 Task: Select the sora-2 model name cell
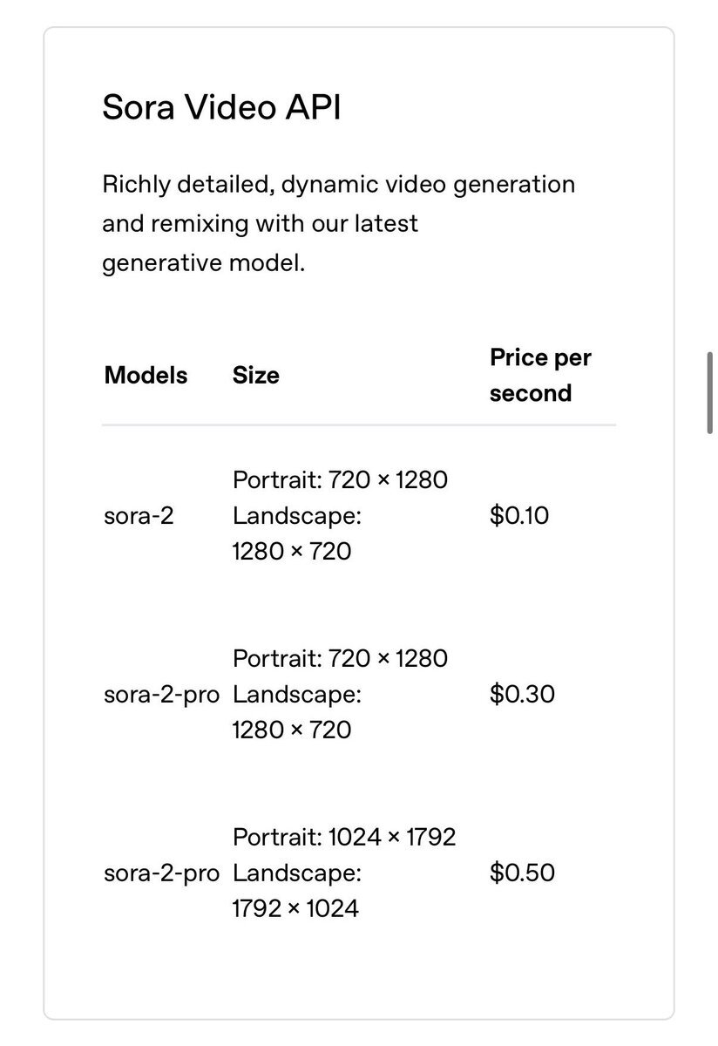pos(139,516)
